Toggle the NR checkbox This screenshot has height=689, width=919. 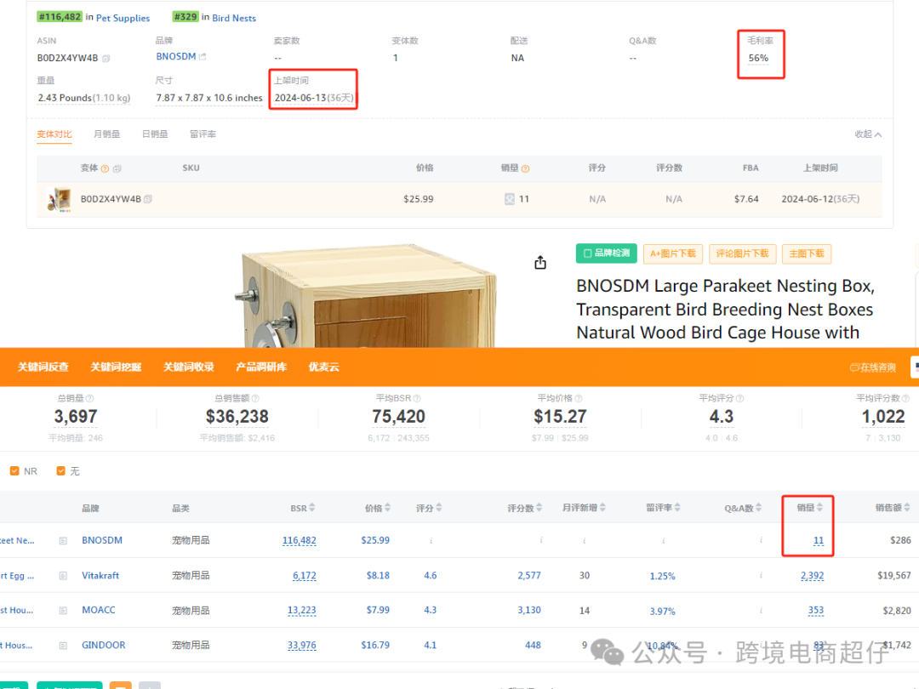click(x=14, y=471)
